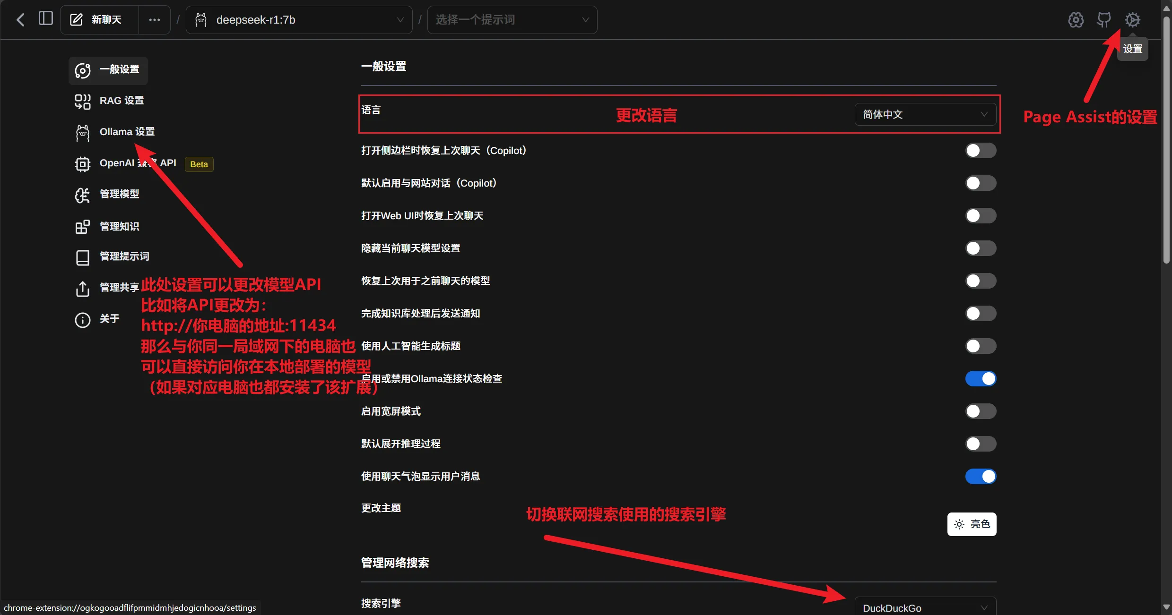The width and height of the screenshot is (1172, 615).
Task: Switch theme with the 亮色 button
Action: tap(972, 524)
